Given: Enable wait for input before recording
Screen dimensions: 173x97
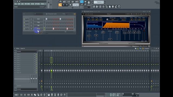Looking at the screenshot, I should (x=64, y=2).
